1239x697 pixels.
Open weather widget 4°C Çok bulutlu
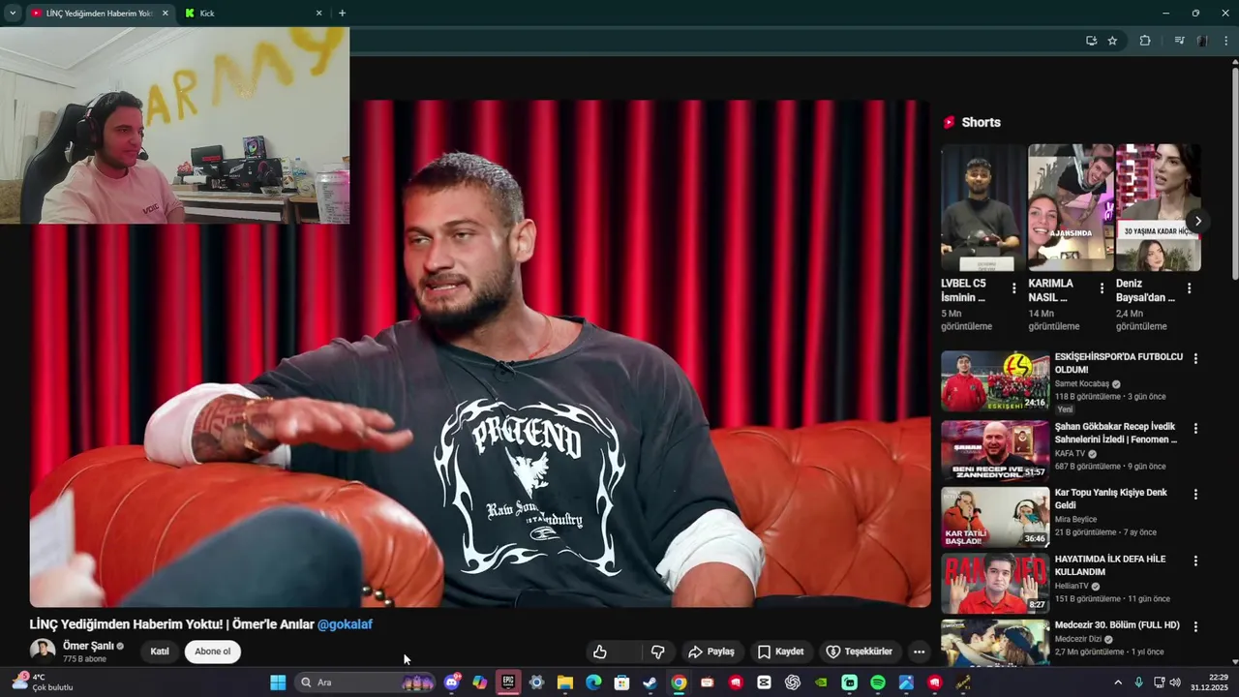tap(44, 682)
